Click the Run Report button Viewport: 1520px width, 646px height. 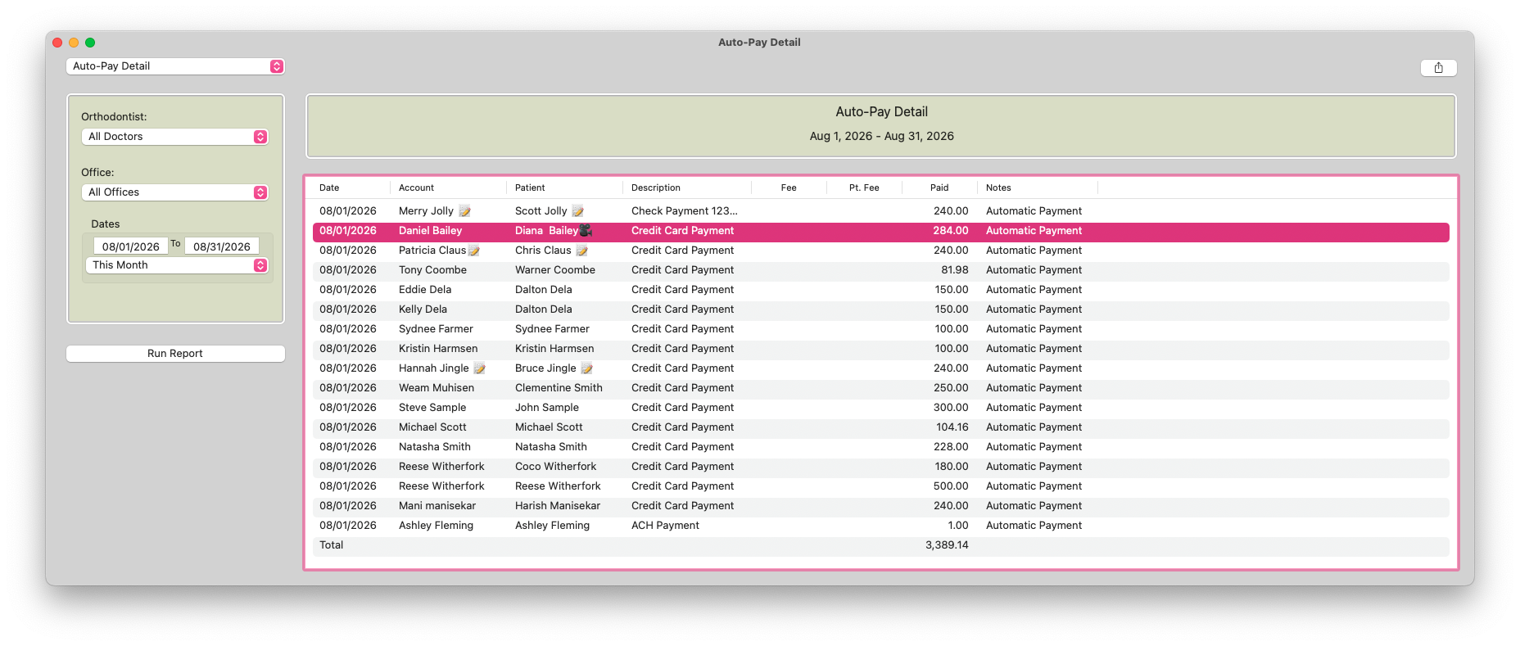point(175,354)
